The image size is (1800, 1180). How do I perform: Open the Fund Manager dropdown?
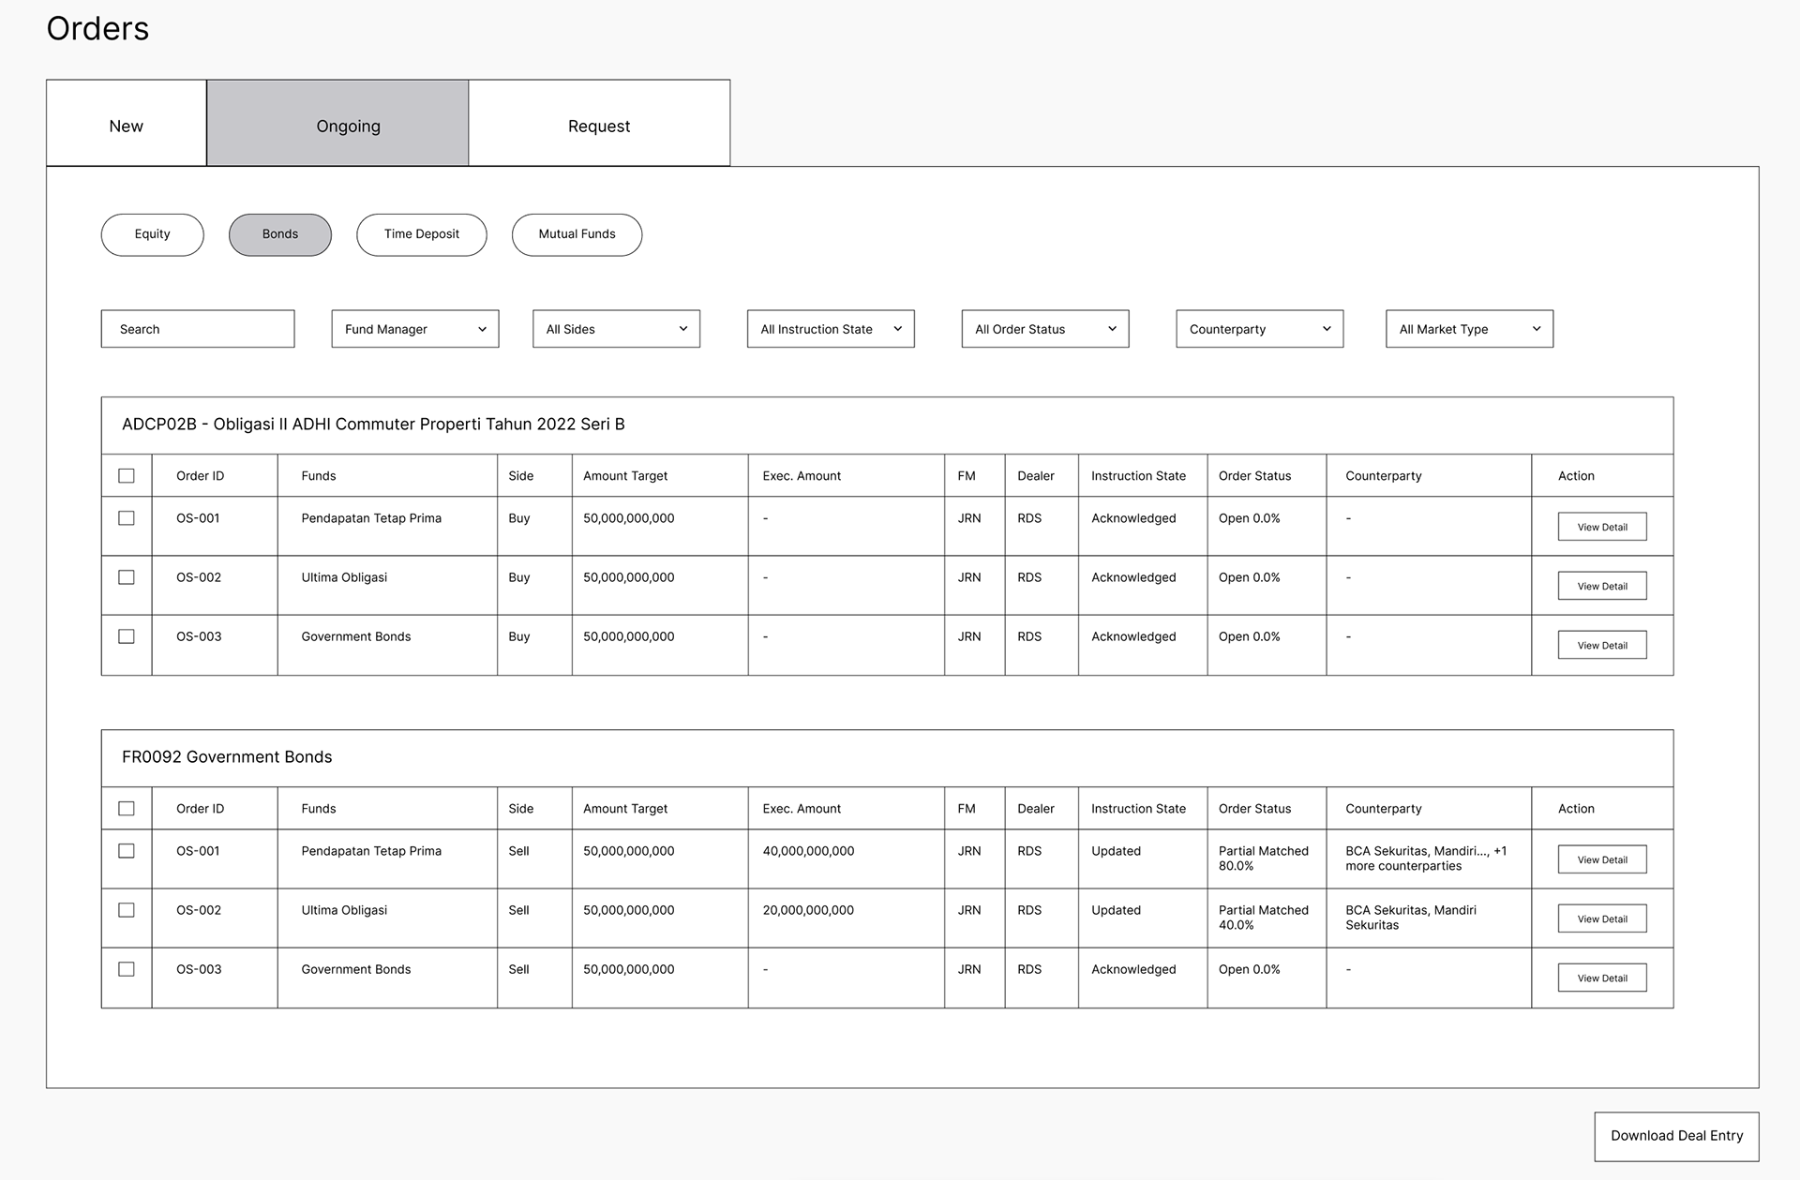click(414, 329)
